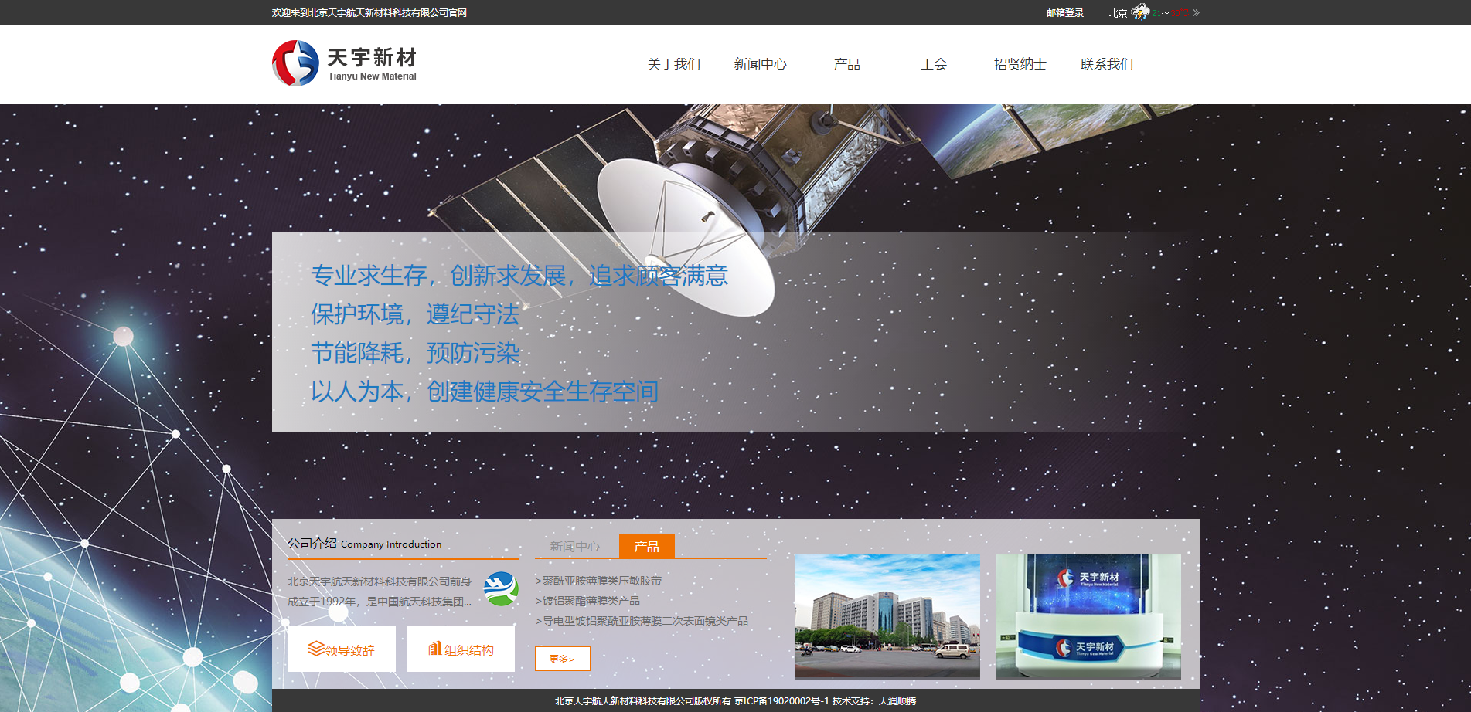Click the slogan line 保护环境，遵纪守法
1471x712 pixels.
(x=415, y=314)
